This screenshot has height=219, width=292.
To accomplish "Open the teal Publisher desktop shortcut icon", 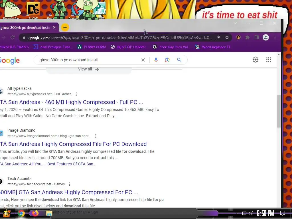I will (x=100, y=9).
